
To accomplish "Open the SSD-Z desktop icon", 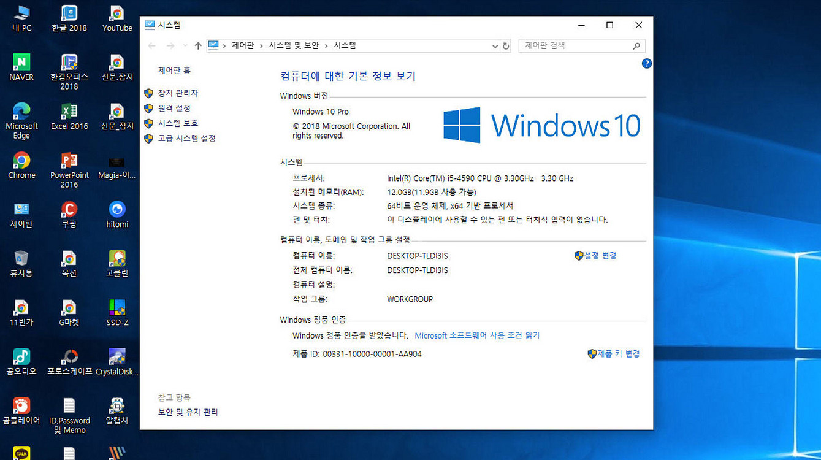I will point(117,312).
